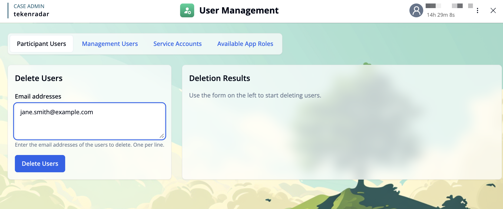The height and width of the screenshot is (209, 503).
Task: Focus the Email addresses text area
Action: click(90, 121)
